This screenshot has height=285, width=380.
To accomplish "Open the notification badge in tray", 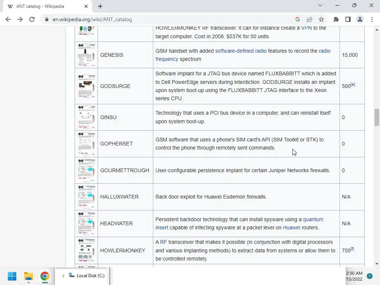I will pyautogui.click(x=369, y=276).
